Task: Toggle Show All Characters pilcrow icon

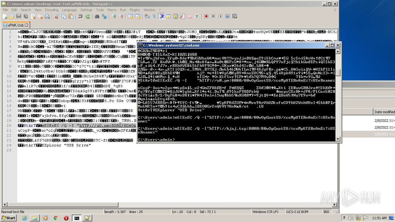Action: tap(154, 16)
